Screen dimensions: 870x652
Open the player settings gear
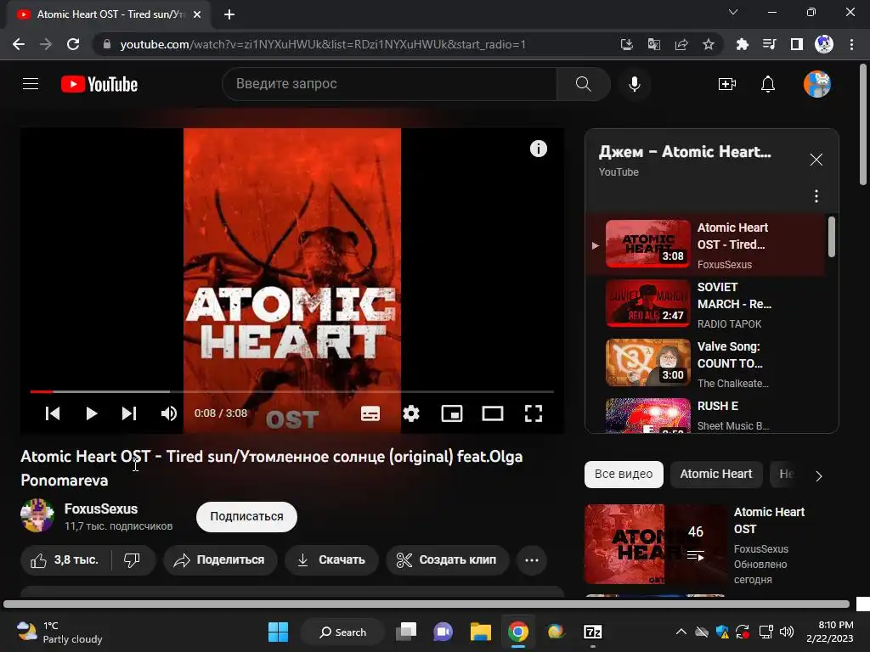411,413
